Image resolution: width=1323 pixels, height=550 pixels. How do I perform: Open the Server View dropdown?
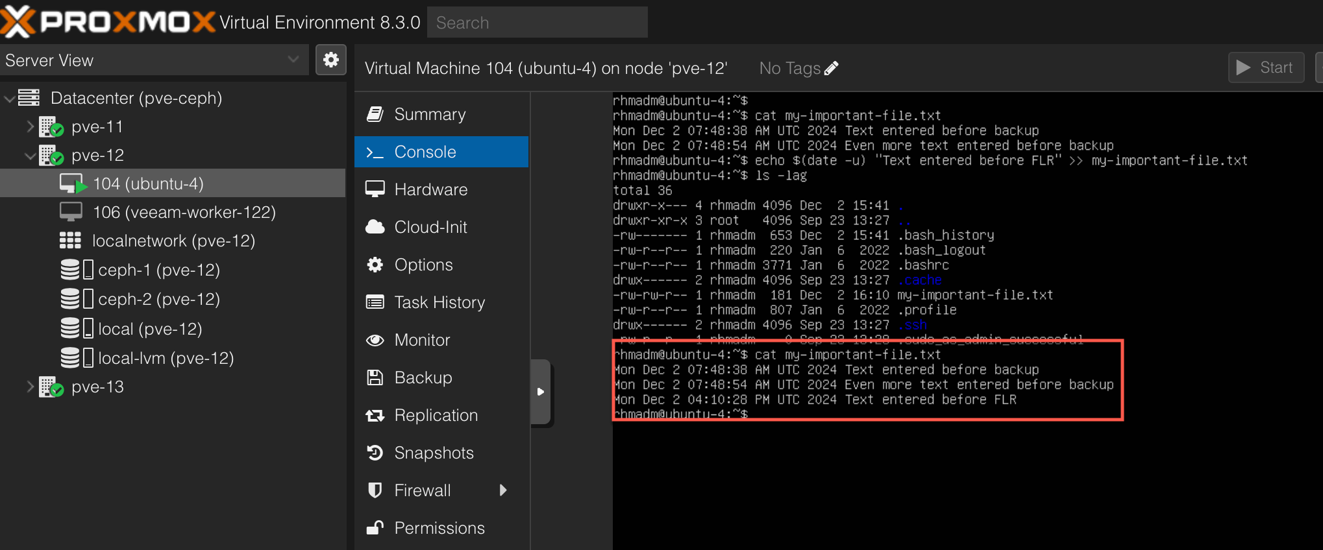coord(154,60)
